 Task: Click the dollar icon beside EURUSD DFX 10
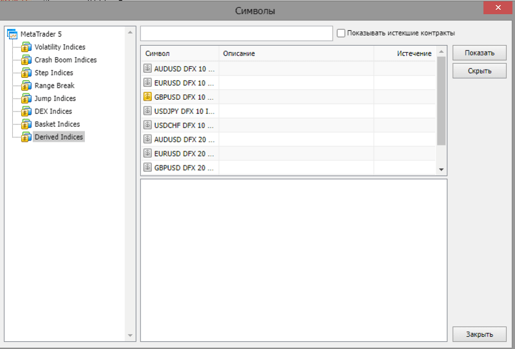pyautogui.click(x=148, y=82)
